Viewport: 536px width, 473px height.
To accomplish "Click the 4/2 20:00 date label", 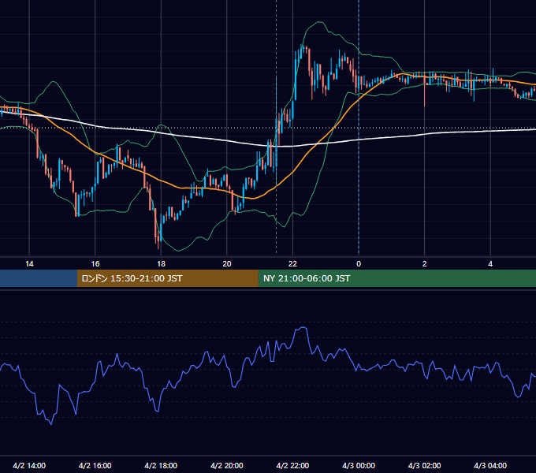I will [227, 465].
